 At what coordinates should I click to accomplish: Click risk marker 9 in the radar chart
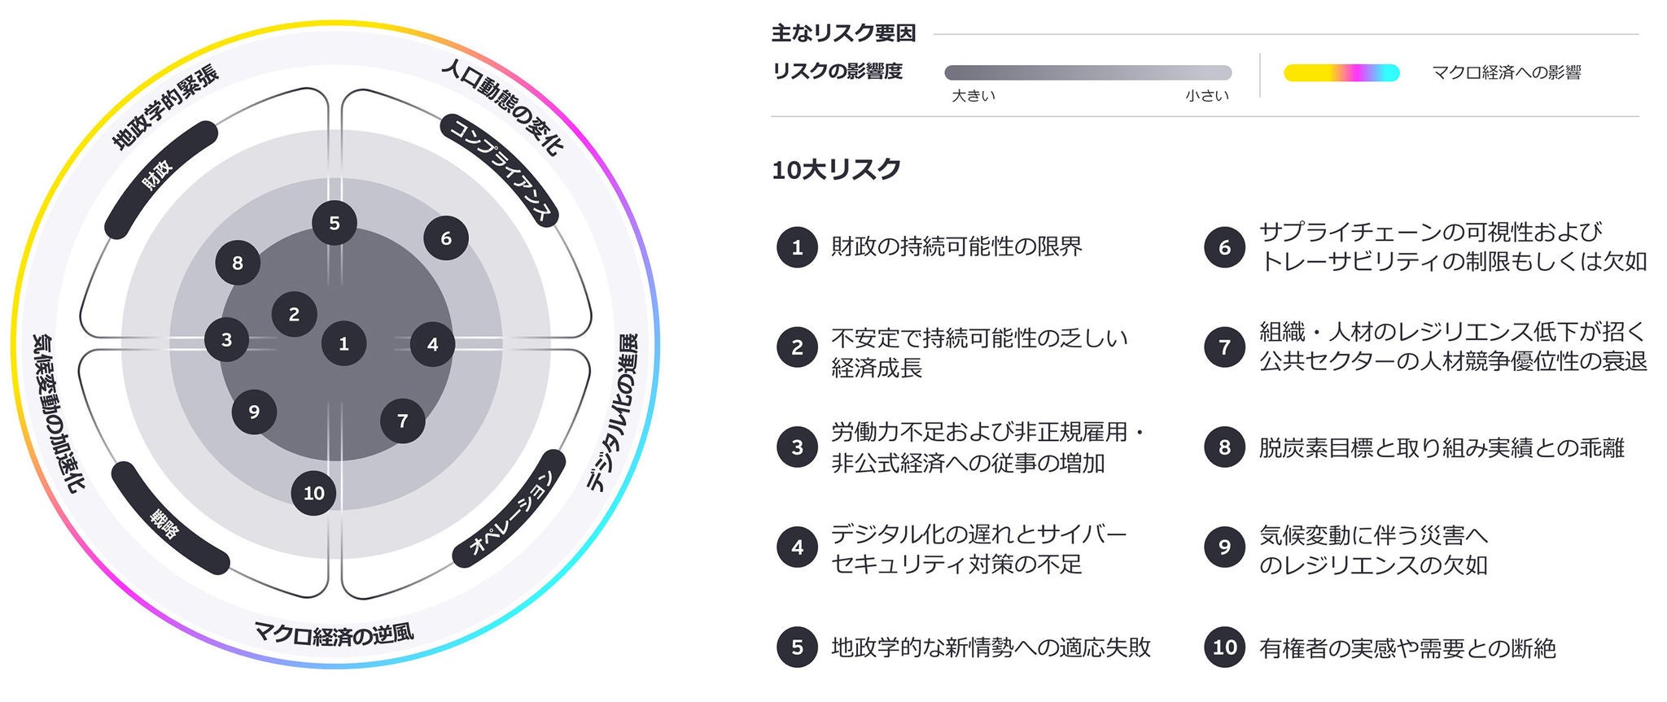[254, 412]
